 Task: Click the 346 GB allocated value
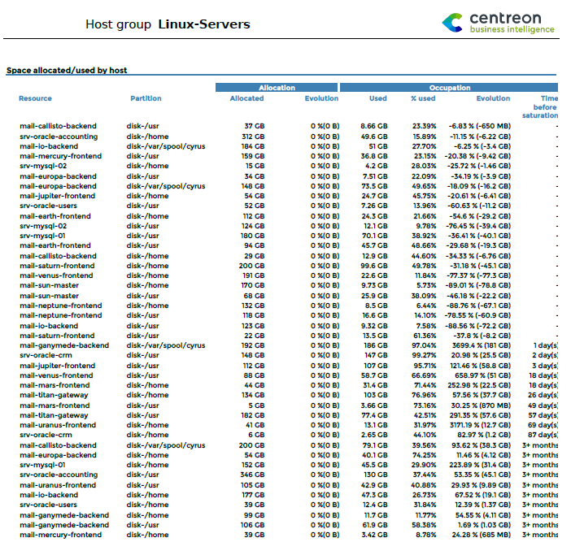(253, 475)
